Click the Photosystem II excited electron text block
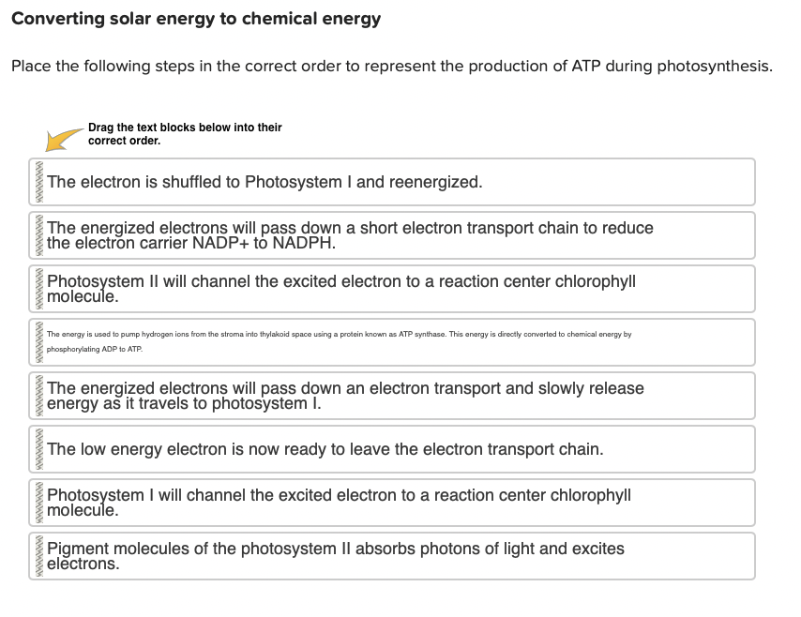Screen dimensions: 801x617 [375, 289]
